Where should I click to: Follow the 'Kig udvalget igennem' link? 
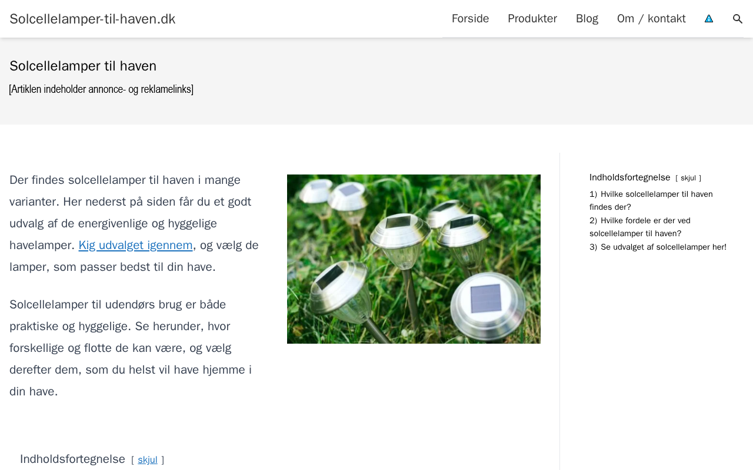(x=135, y=245)
